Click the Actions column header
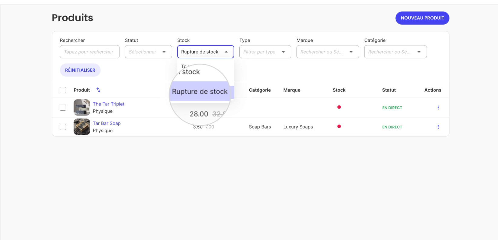Image resolution: width=498 pixels, height=240 pixels. coord(433,90)
